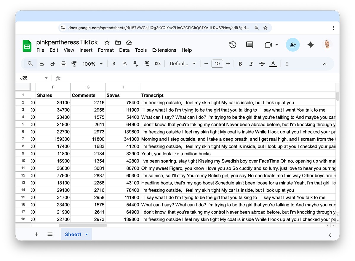Toggle italic formatting
Viewport: 355px width, 261px height.
[251, 64]
